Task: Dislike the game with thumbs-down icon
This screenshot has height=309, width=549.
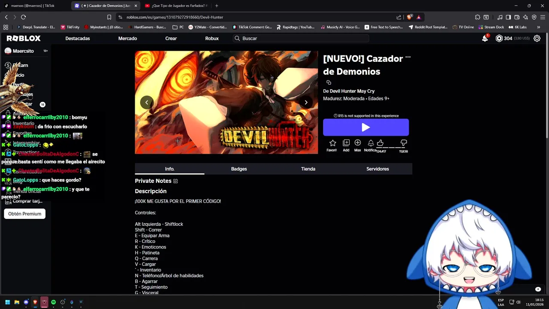Action: point(404,143)
